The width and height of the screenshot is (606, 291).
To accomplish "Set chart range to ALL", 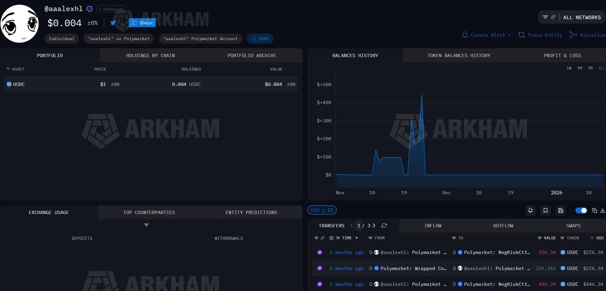I will click(x=601, y=68).
